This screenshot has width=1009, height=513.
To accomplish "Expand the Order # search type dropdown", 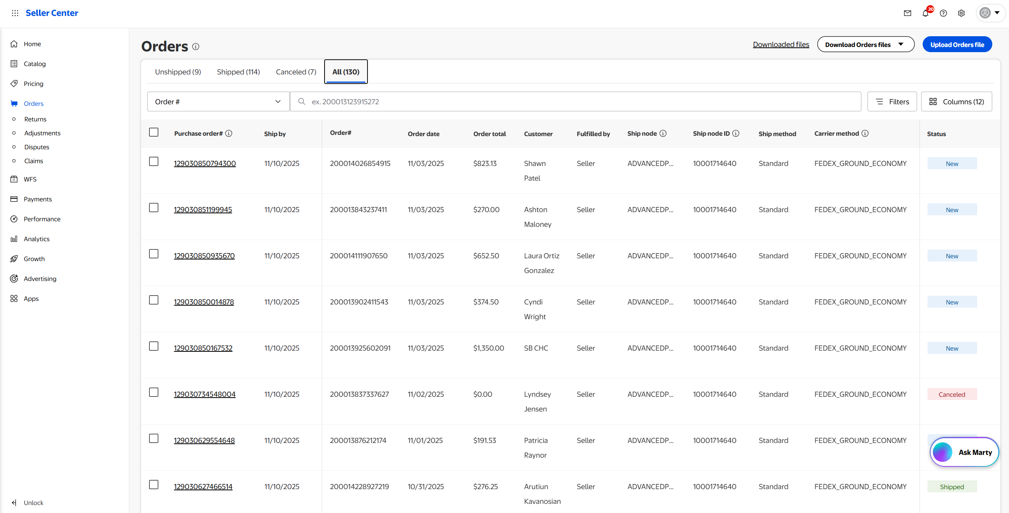I will coord(218,101).
